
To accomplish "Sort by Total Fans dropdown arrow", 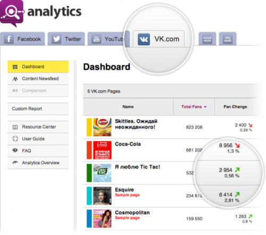I will [205, 107].
